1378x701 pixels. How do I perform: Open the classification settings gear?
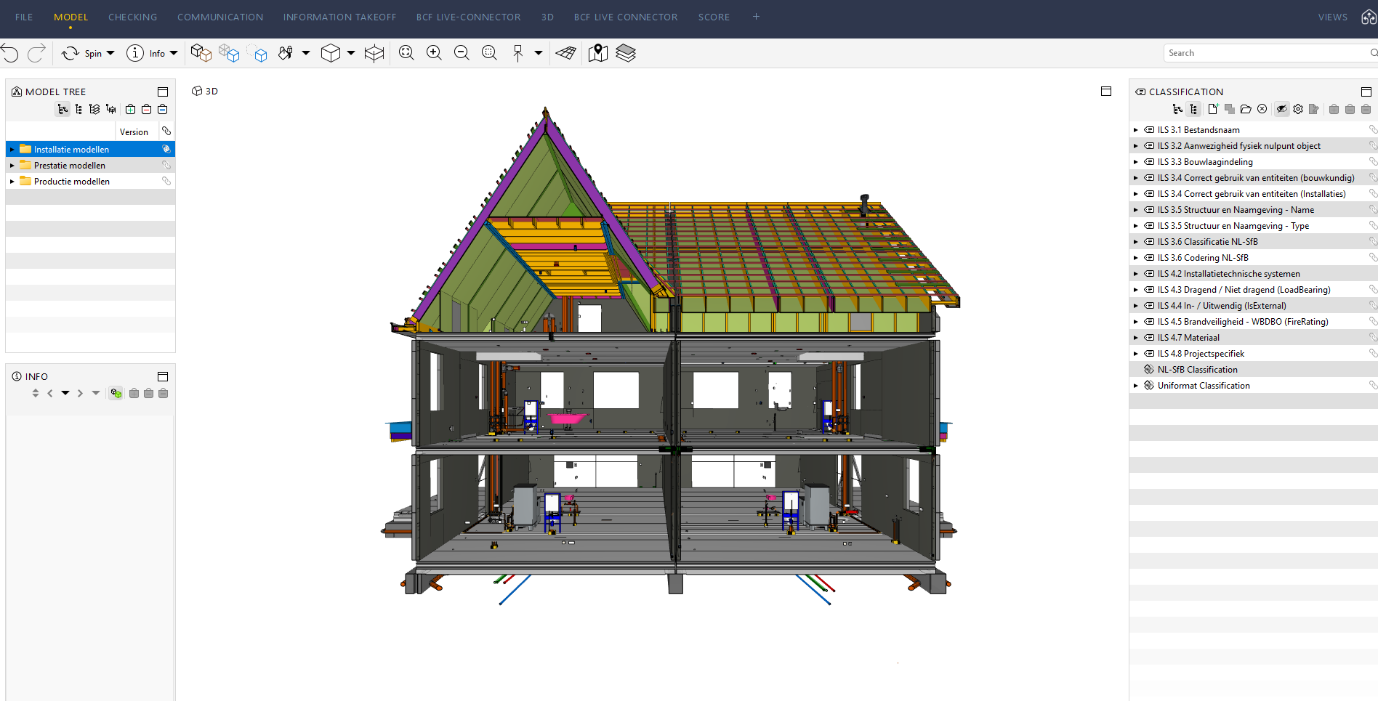(1298, 109)
